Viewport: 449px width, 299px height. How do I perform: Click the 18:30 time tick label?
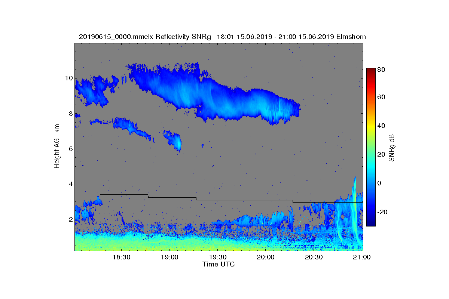click(121, 258)
